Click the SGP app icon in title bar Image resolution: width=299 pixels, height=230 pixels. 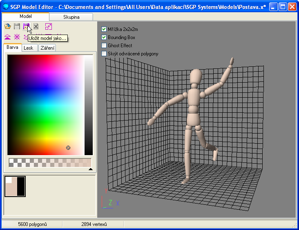pos(6,7)
